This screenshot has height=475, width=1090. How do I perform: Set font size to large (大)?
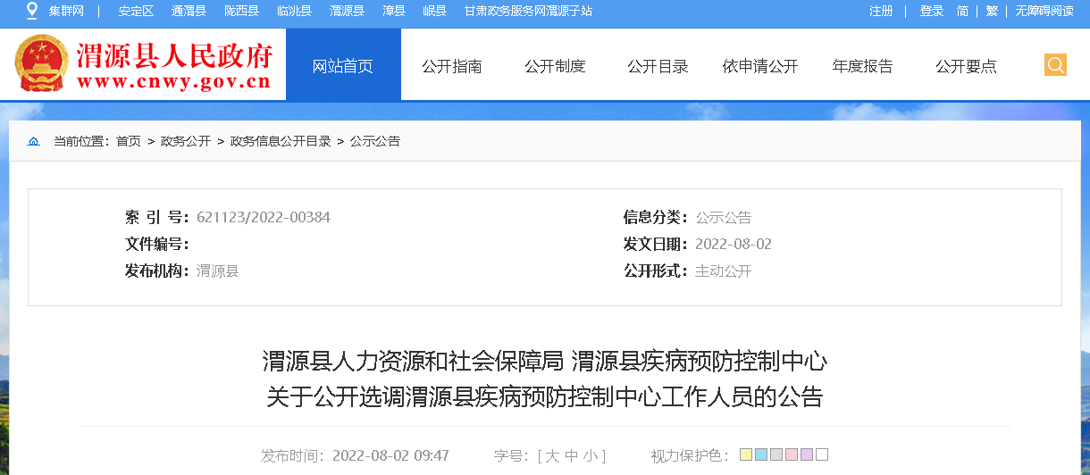[x=552, y=456]
